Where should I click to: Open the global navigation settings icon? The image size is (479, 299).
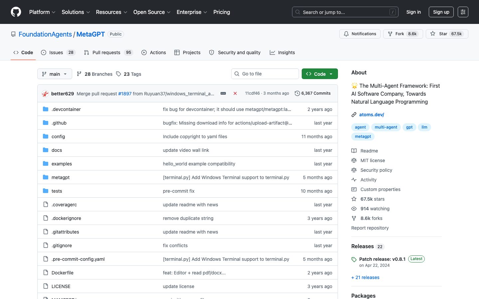coord(463,12)
